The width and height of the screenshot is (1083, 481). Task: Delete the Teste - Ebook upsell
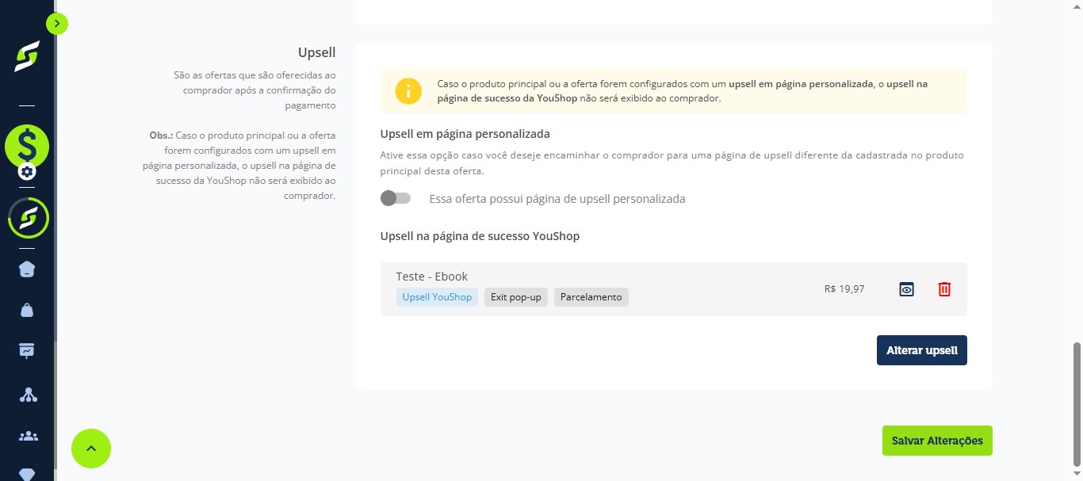(x=944, y=289)
